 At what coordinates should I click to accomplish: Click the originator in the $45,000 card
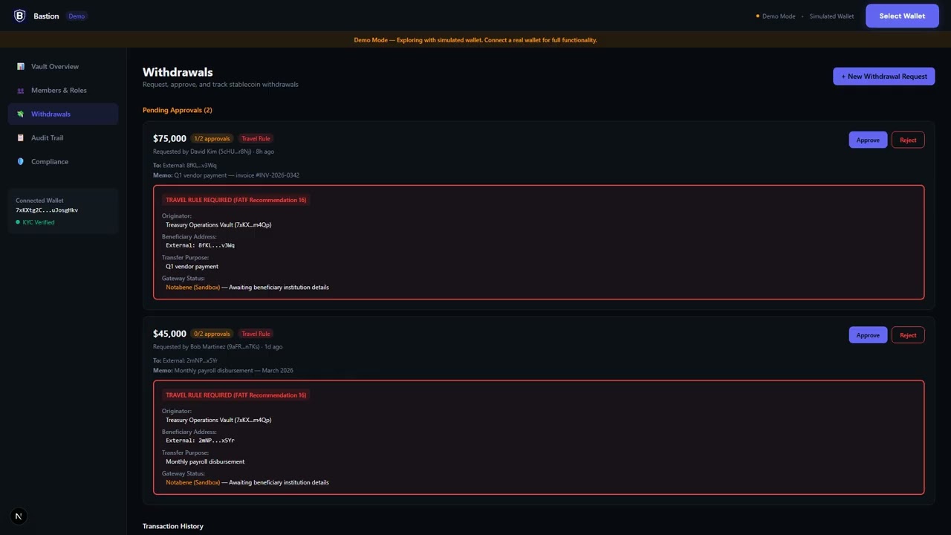[x=218, y=420]
